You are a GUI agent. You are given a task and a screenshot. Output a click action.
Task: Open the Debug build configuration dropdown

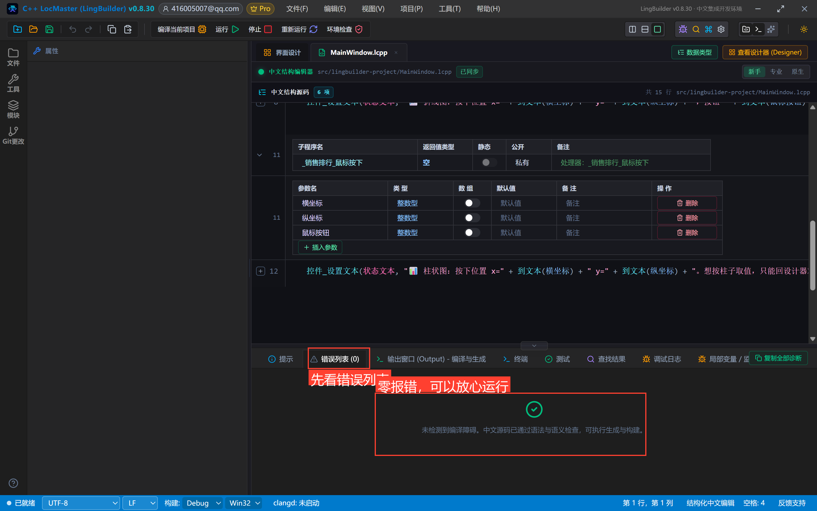tap(203, 503)
